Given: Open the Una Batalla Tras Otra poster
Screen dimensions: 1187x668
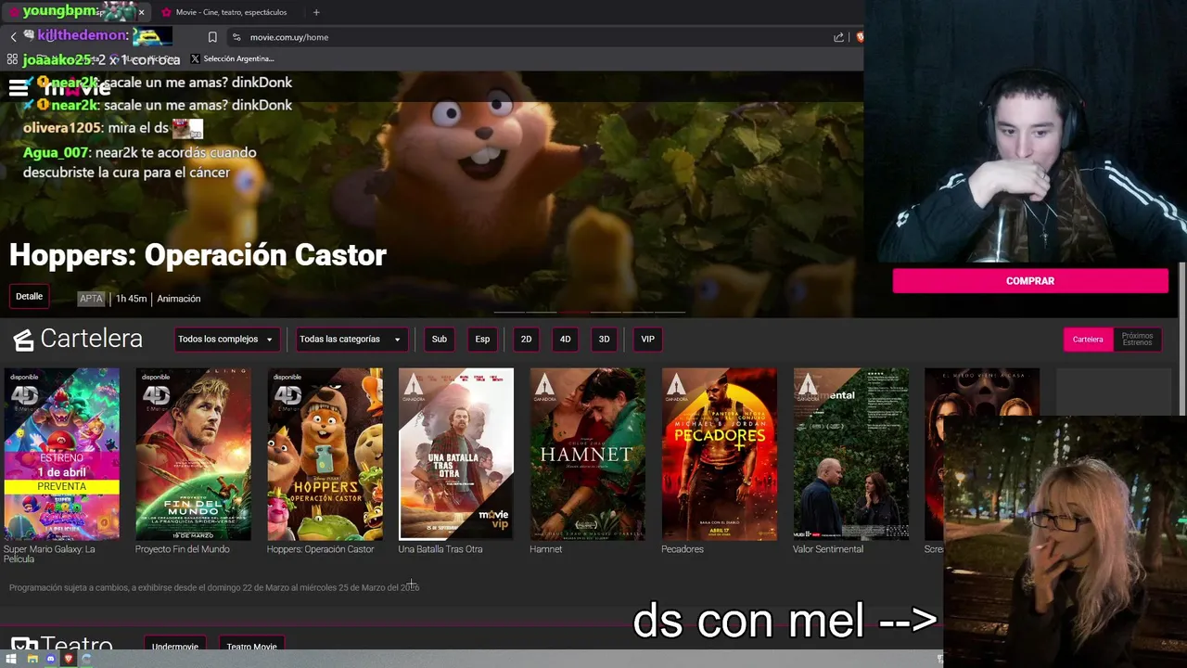Looking at the screenshot, I should pos(456,454).
